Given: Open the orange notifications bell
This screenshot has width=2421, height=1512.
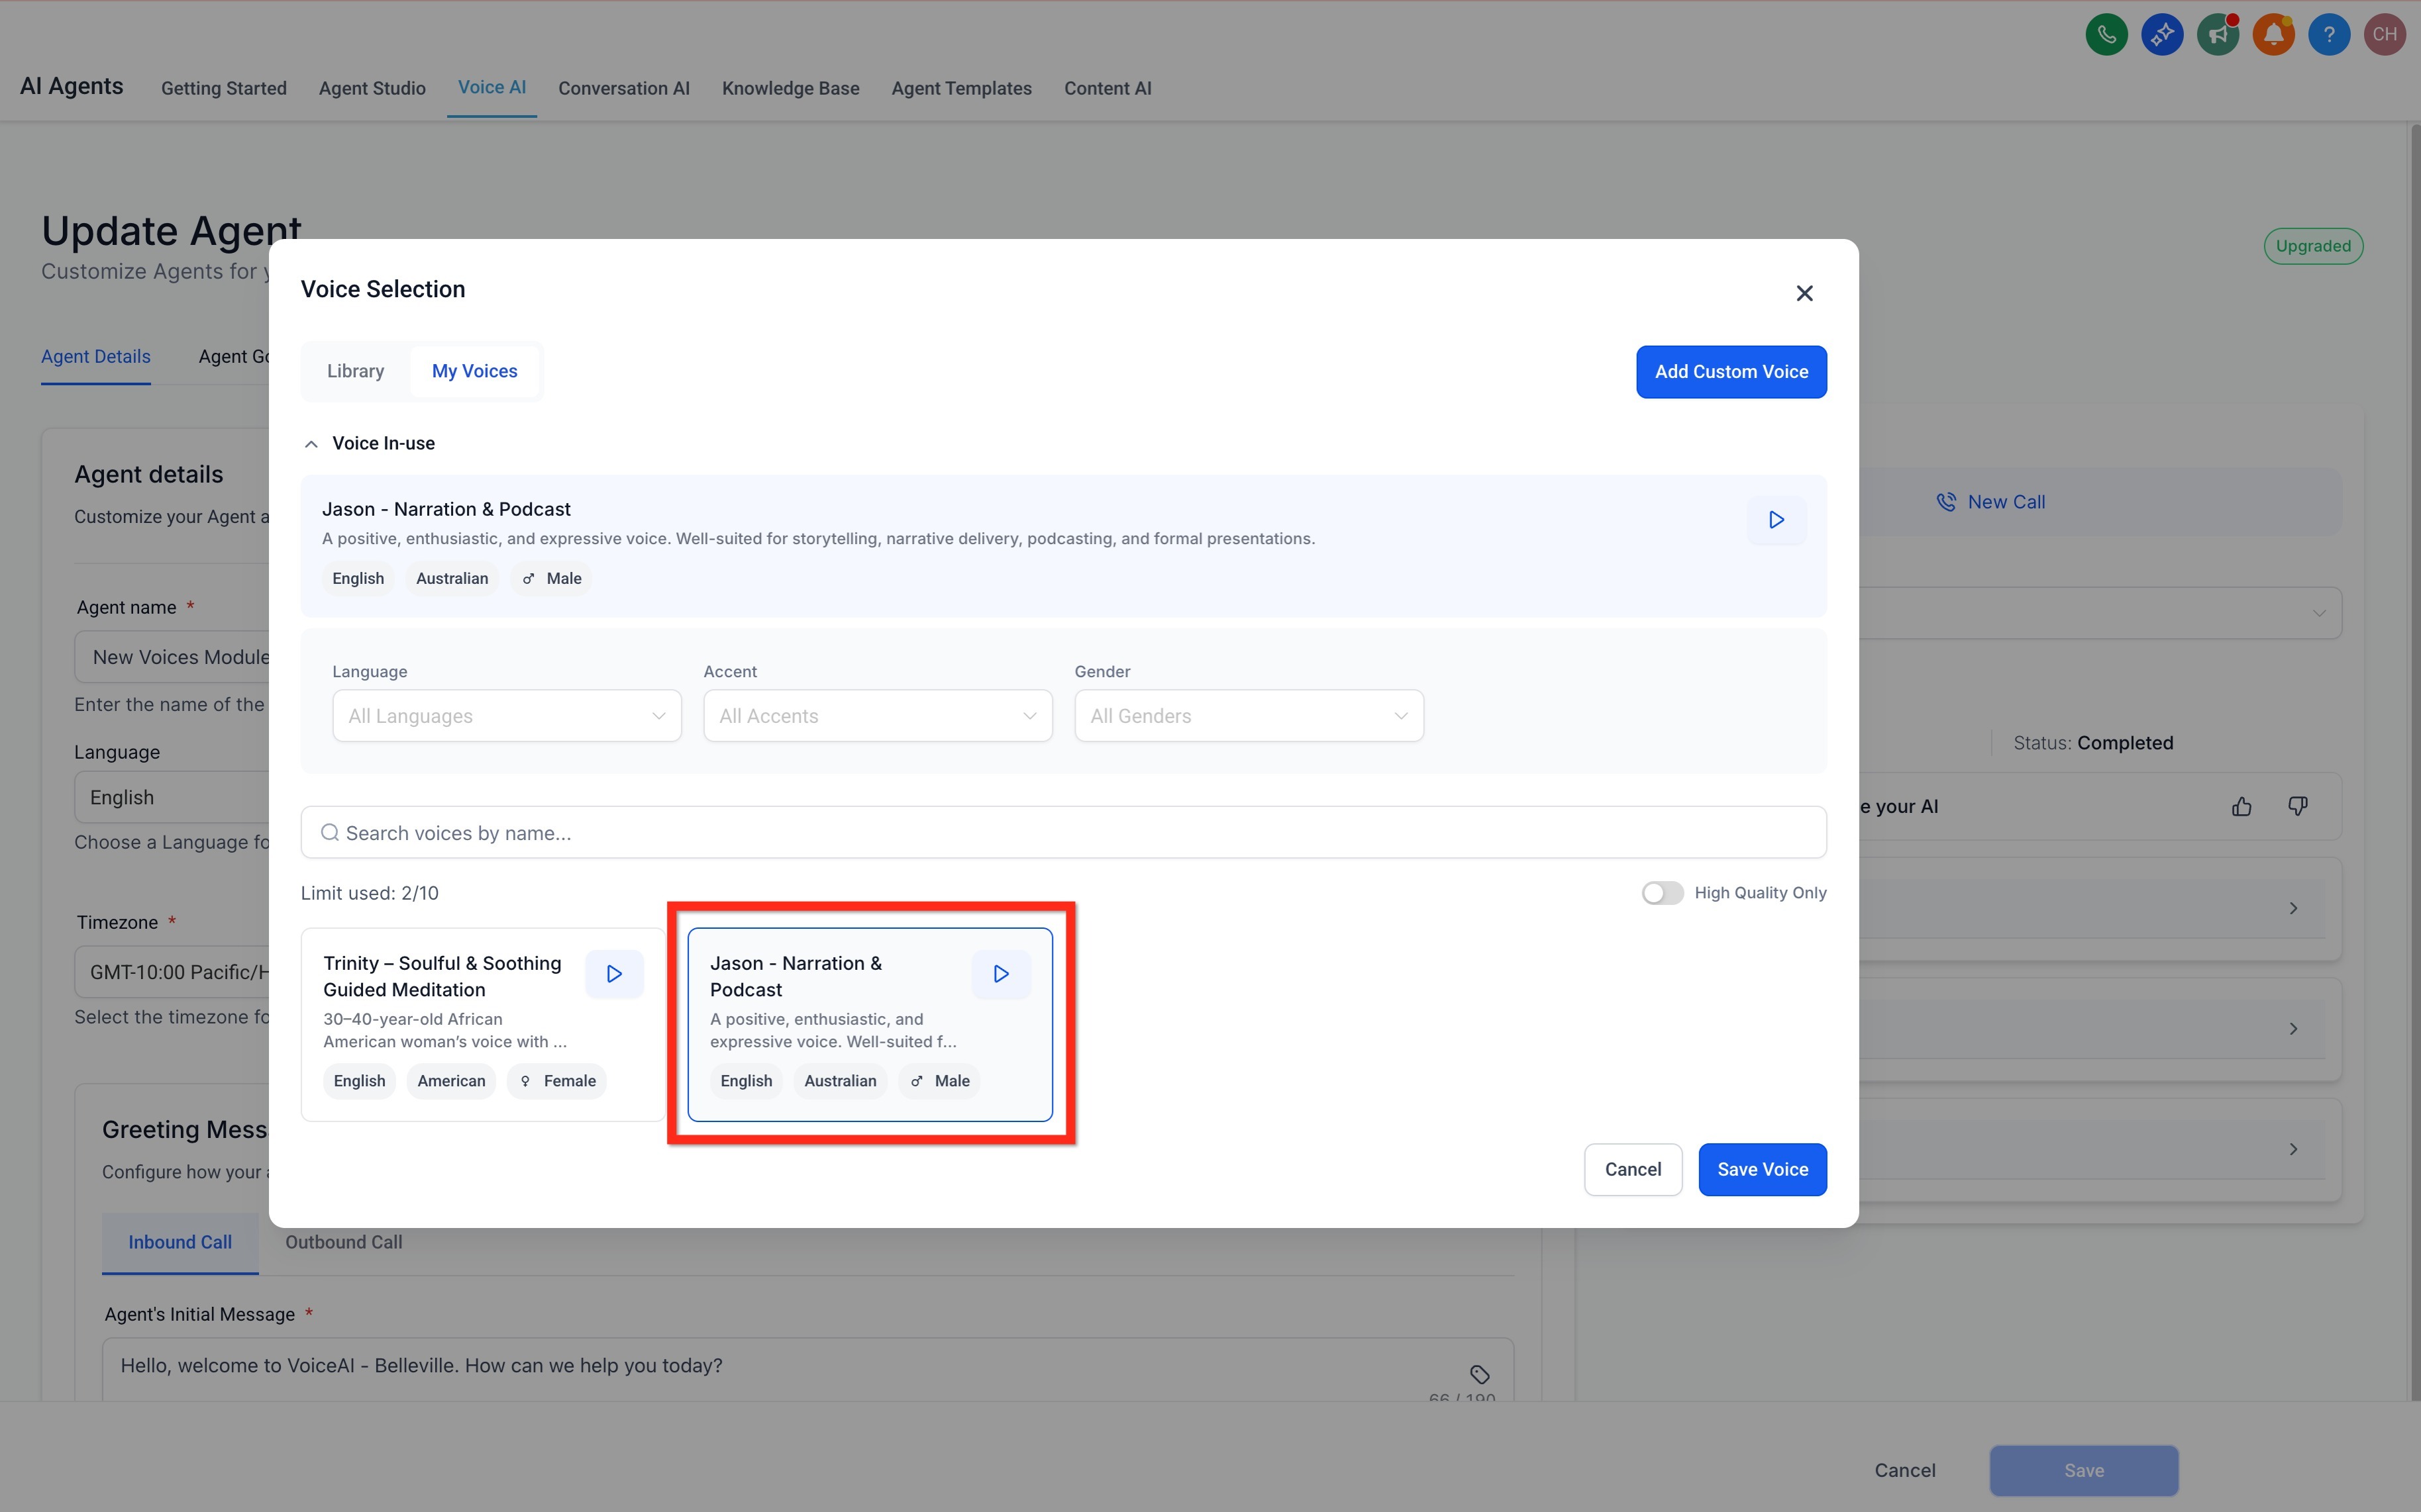Looking at the screenshot, I should click(x=2273, y=35).
